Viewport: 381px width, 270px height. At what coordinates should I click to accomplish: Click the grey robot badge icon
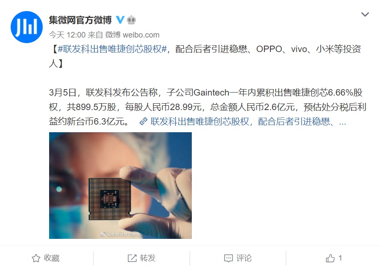(x=131, y=20)
